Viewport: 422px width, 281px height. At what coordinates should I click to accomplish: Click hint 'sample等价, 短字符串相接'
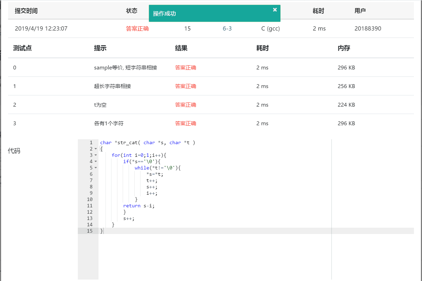point(125,68)
